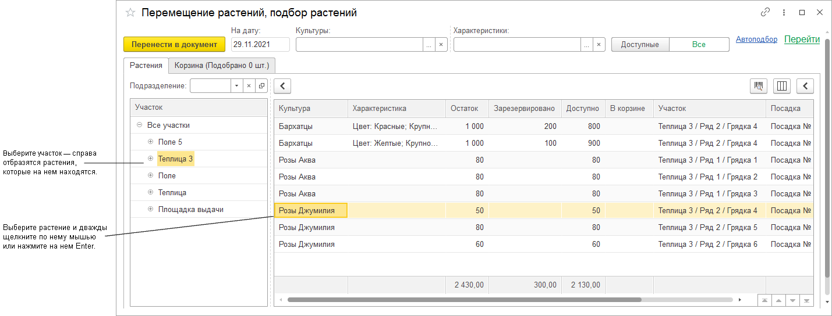
Task: Toggle filter to Все
Action: 699,45
